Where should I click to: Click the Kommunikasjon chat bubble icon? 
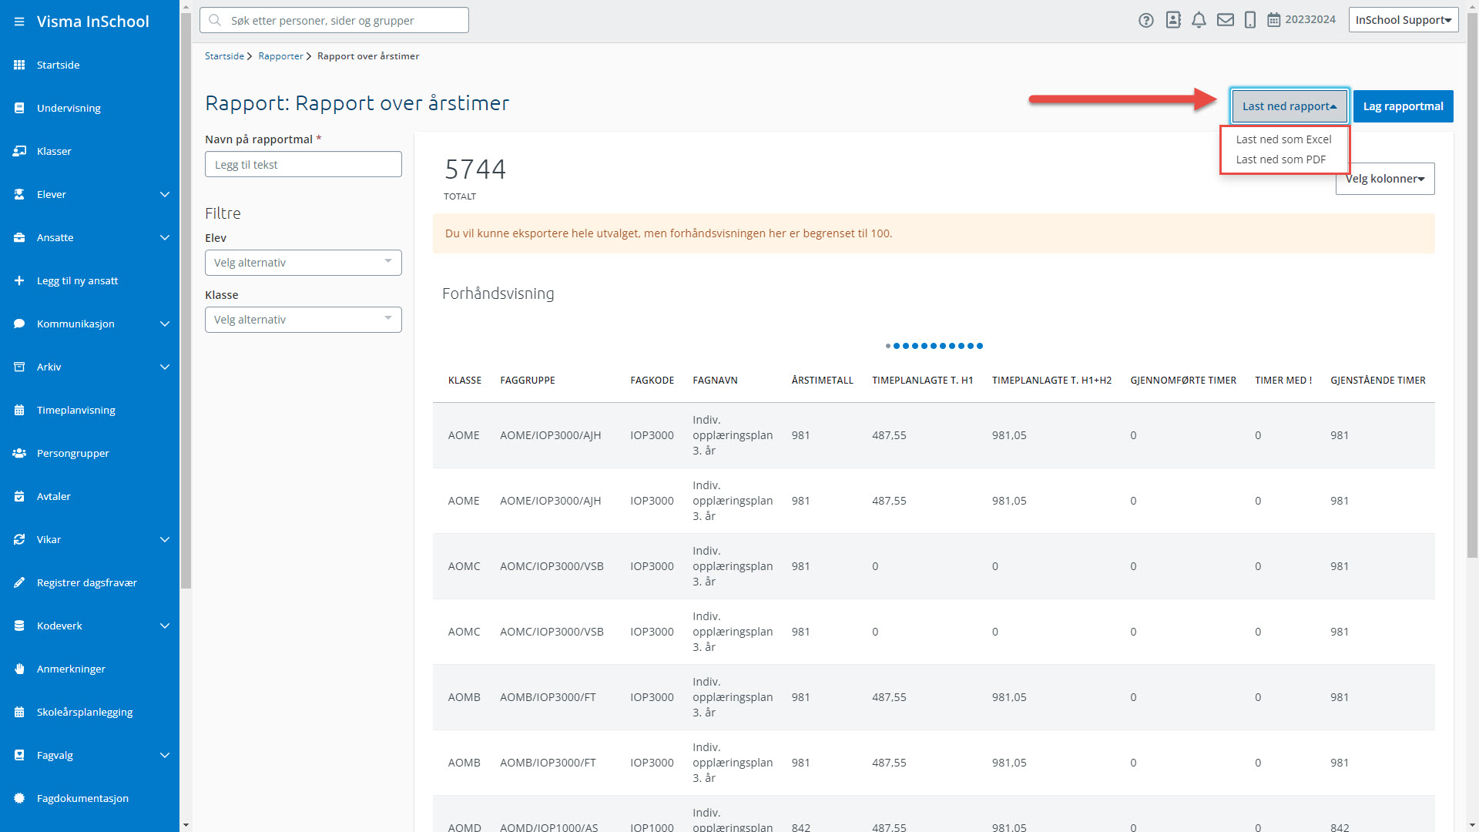tap(19, 324)
